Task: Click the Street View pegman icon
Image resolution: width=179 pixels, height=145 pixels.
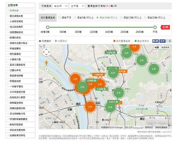Action: coord(46,63)
